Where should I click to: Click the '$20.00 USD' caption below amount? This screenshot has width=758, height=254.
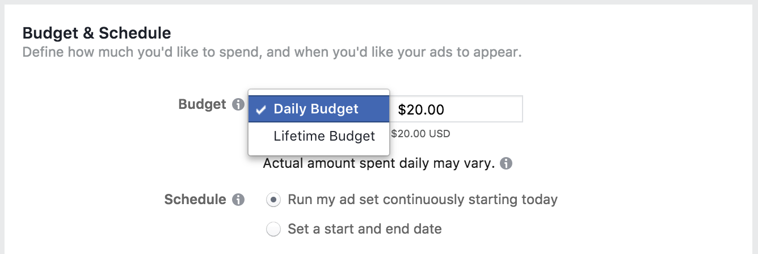420,134
